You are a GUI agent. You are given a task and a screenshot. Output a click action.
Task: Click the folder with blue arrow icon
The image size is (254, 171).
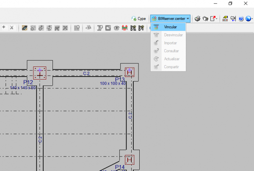(233, 19)
